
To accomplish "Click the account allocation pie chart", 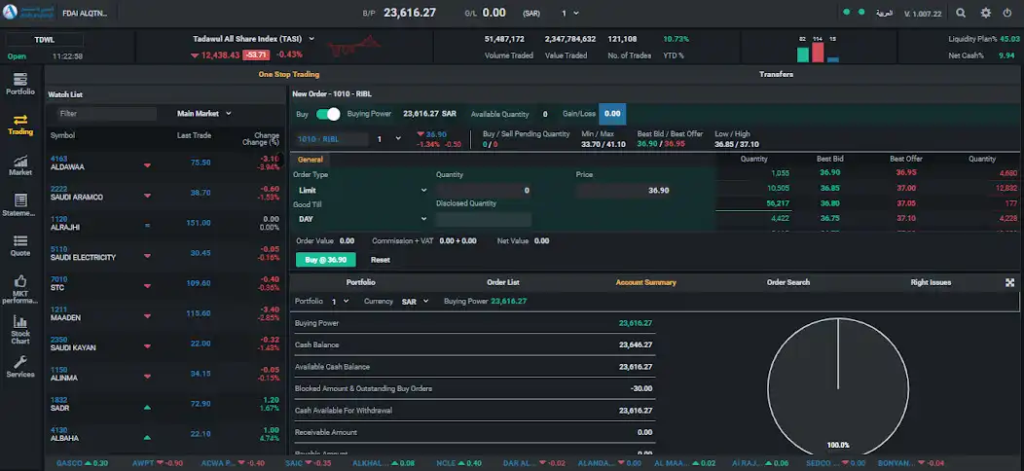I will tap(838, 386).
